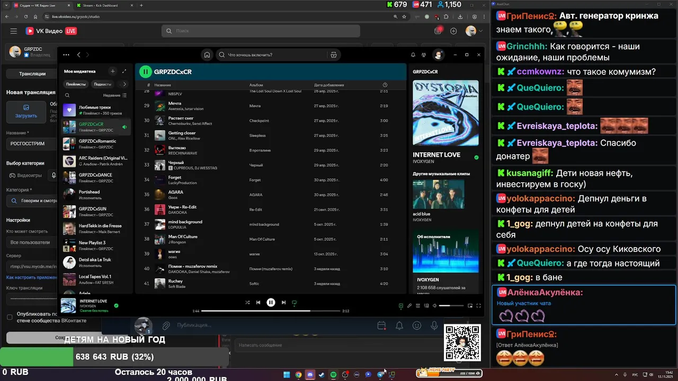This screenshot has width=678, height=381.
Task: Select the Подкасты filter chip
Action: coord(102,84)
